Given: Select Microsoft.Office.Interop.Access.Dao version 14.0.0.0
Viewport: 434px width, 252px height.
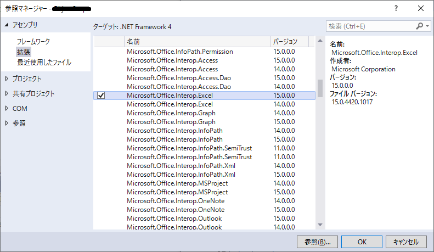Looking at the screenshot, I should coord(204,87).
